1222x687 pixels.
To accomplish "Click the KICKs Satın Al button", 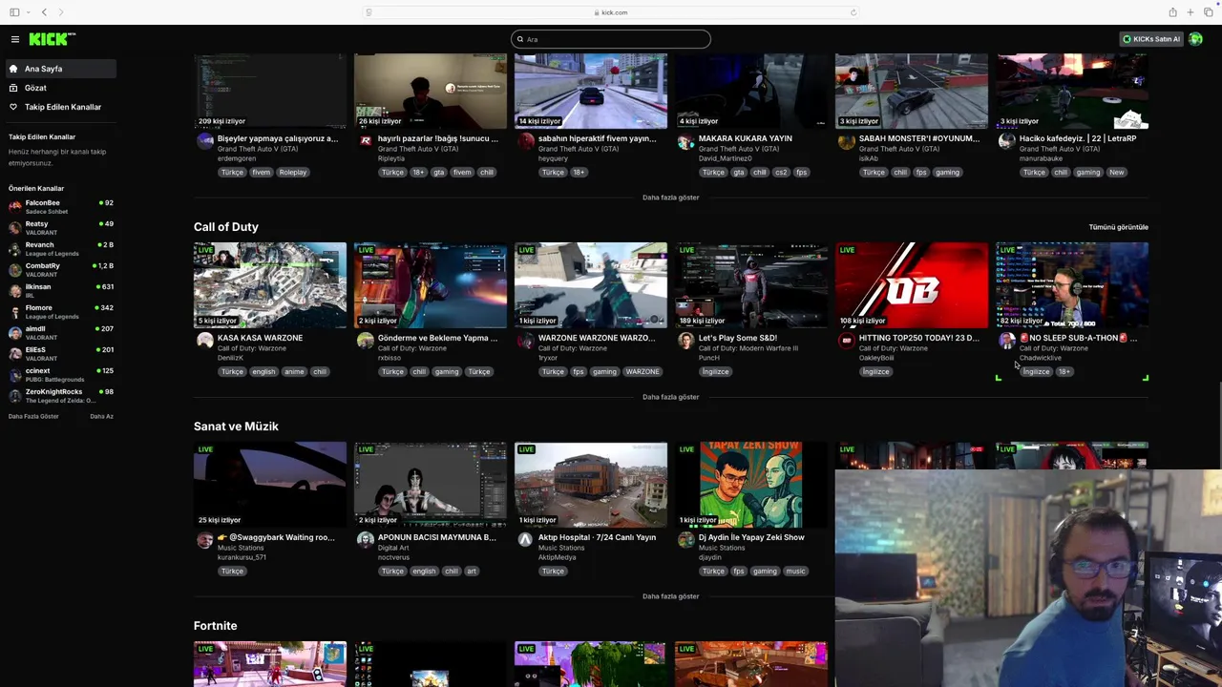I will pos(1151,39).
